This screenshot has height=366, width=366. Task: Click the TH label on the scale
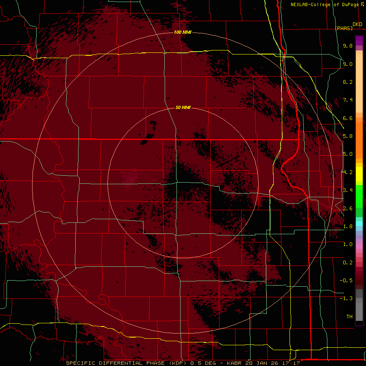(x=349, y=317)
